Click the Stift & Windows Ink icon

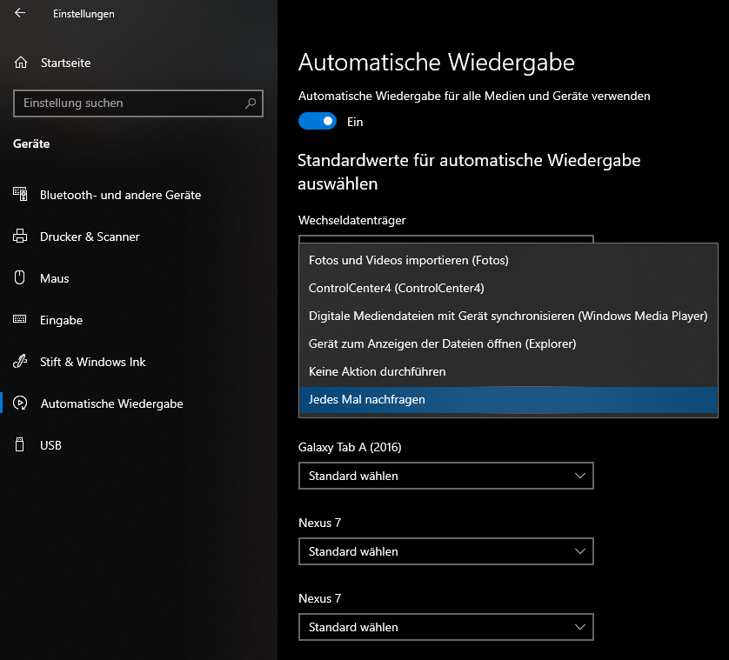[20, 362]
